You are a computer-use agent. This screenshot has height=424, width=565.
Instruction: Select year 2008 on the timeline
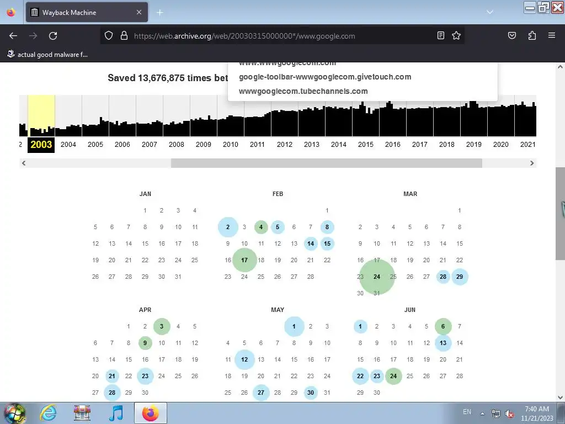click(x=177, y=145)
